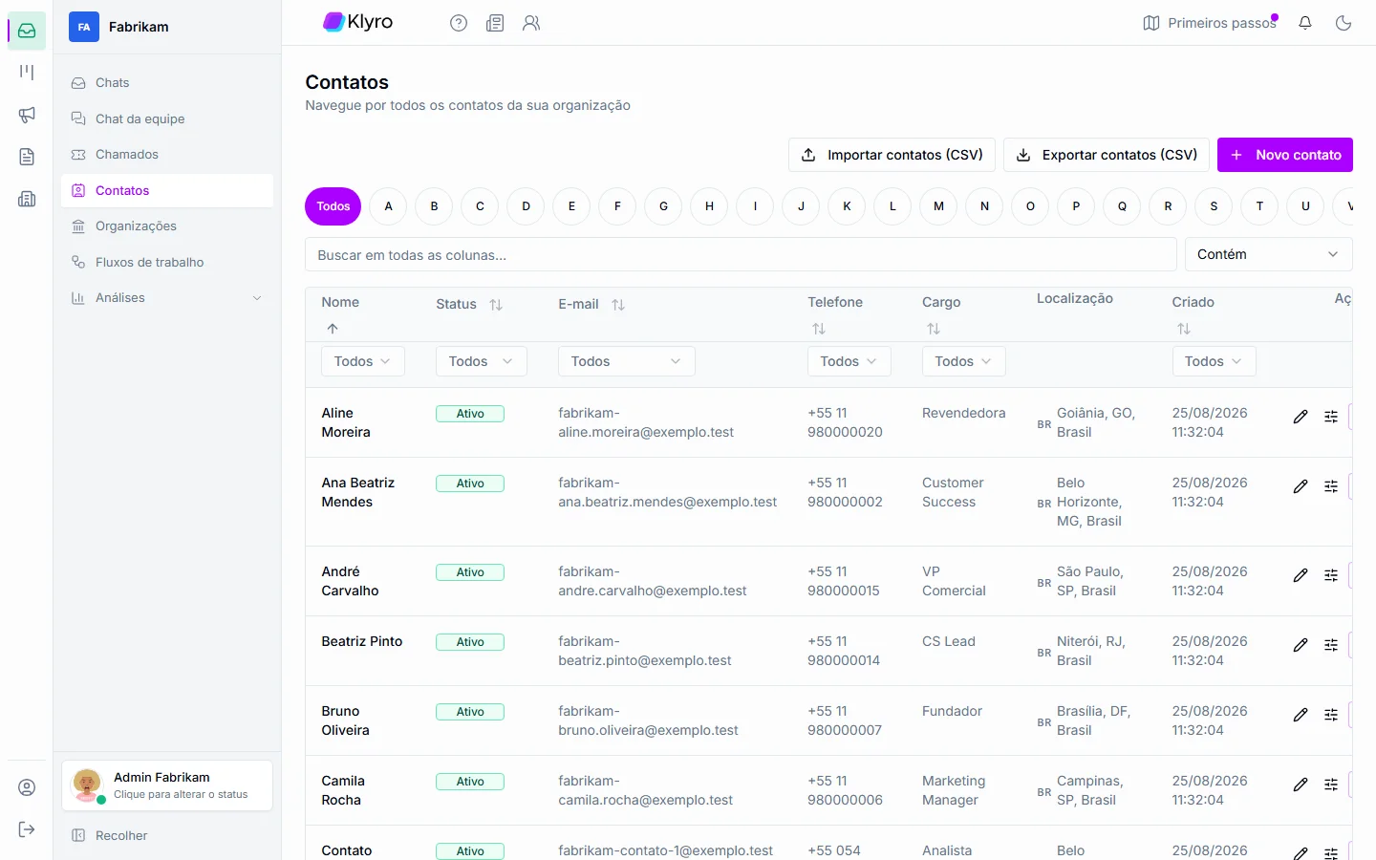1376x860 pixels.
Task: Open settings sliders for Camila Rocha
Action: click(1331, 785)
